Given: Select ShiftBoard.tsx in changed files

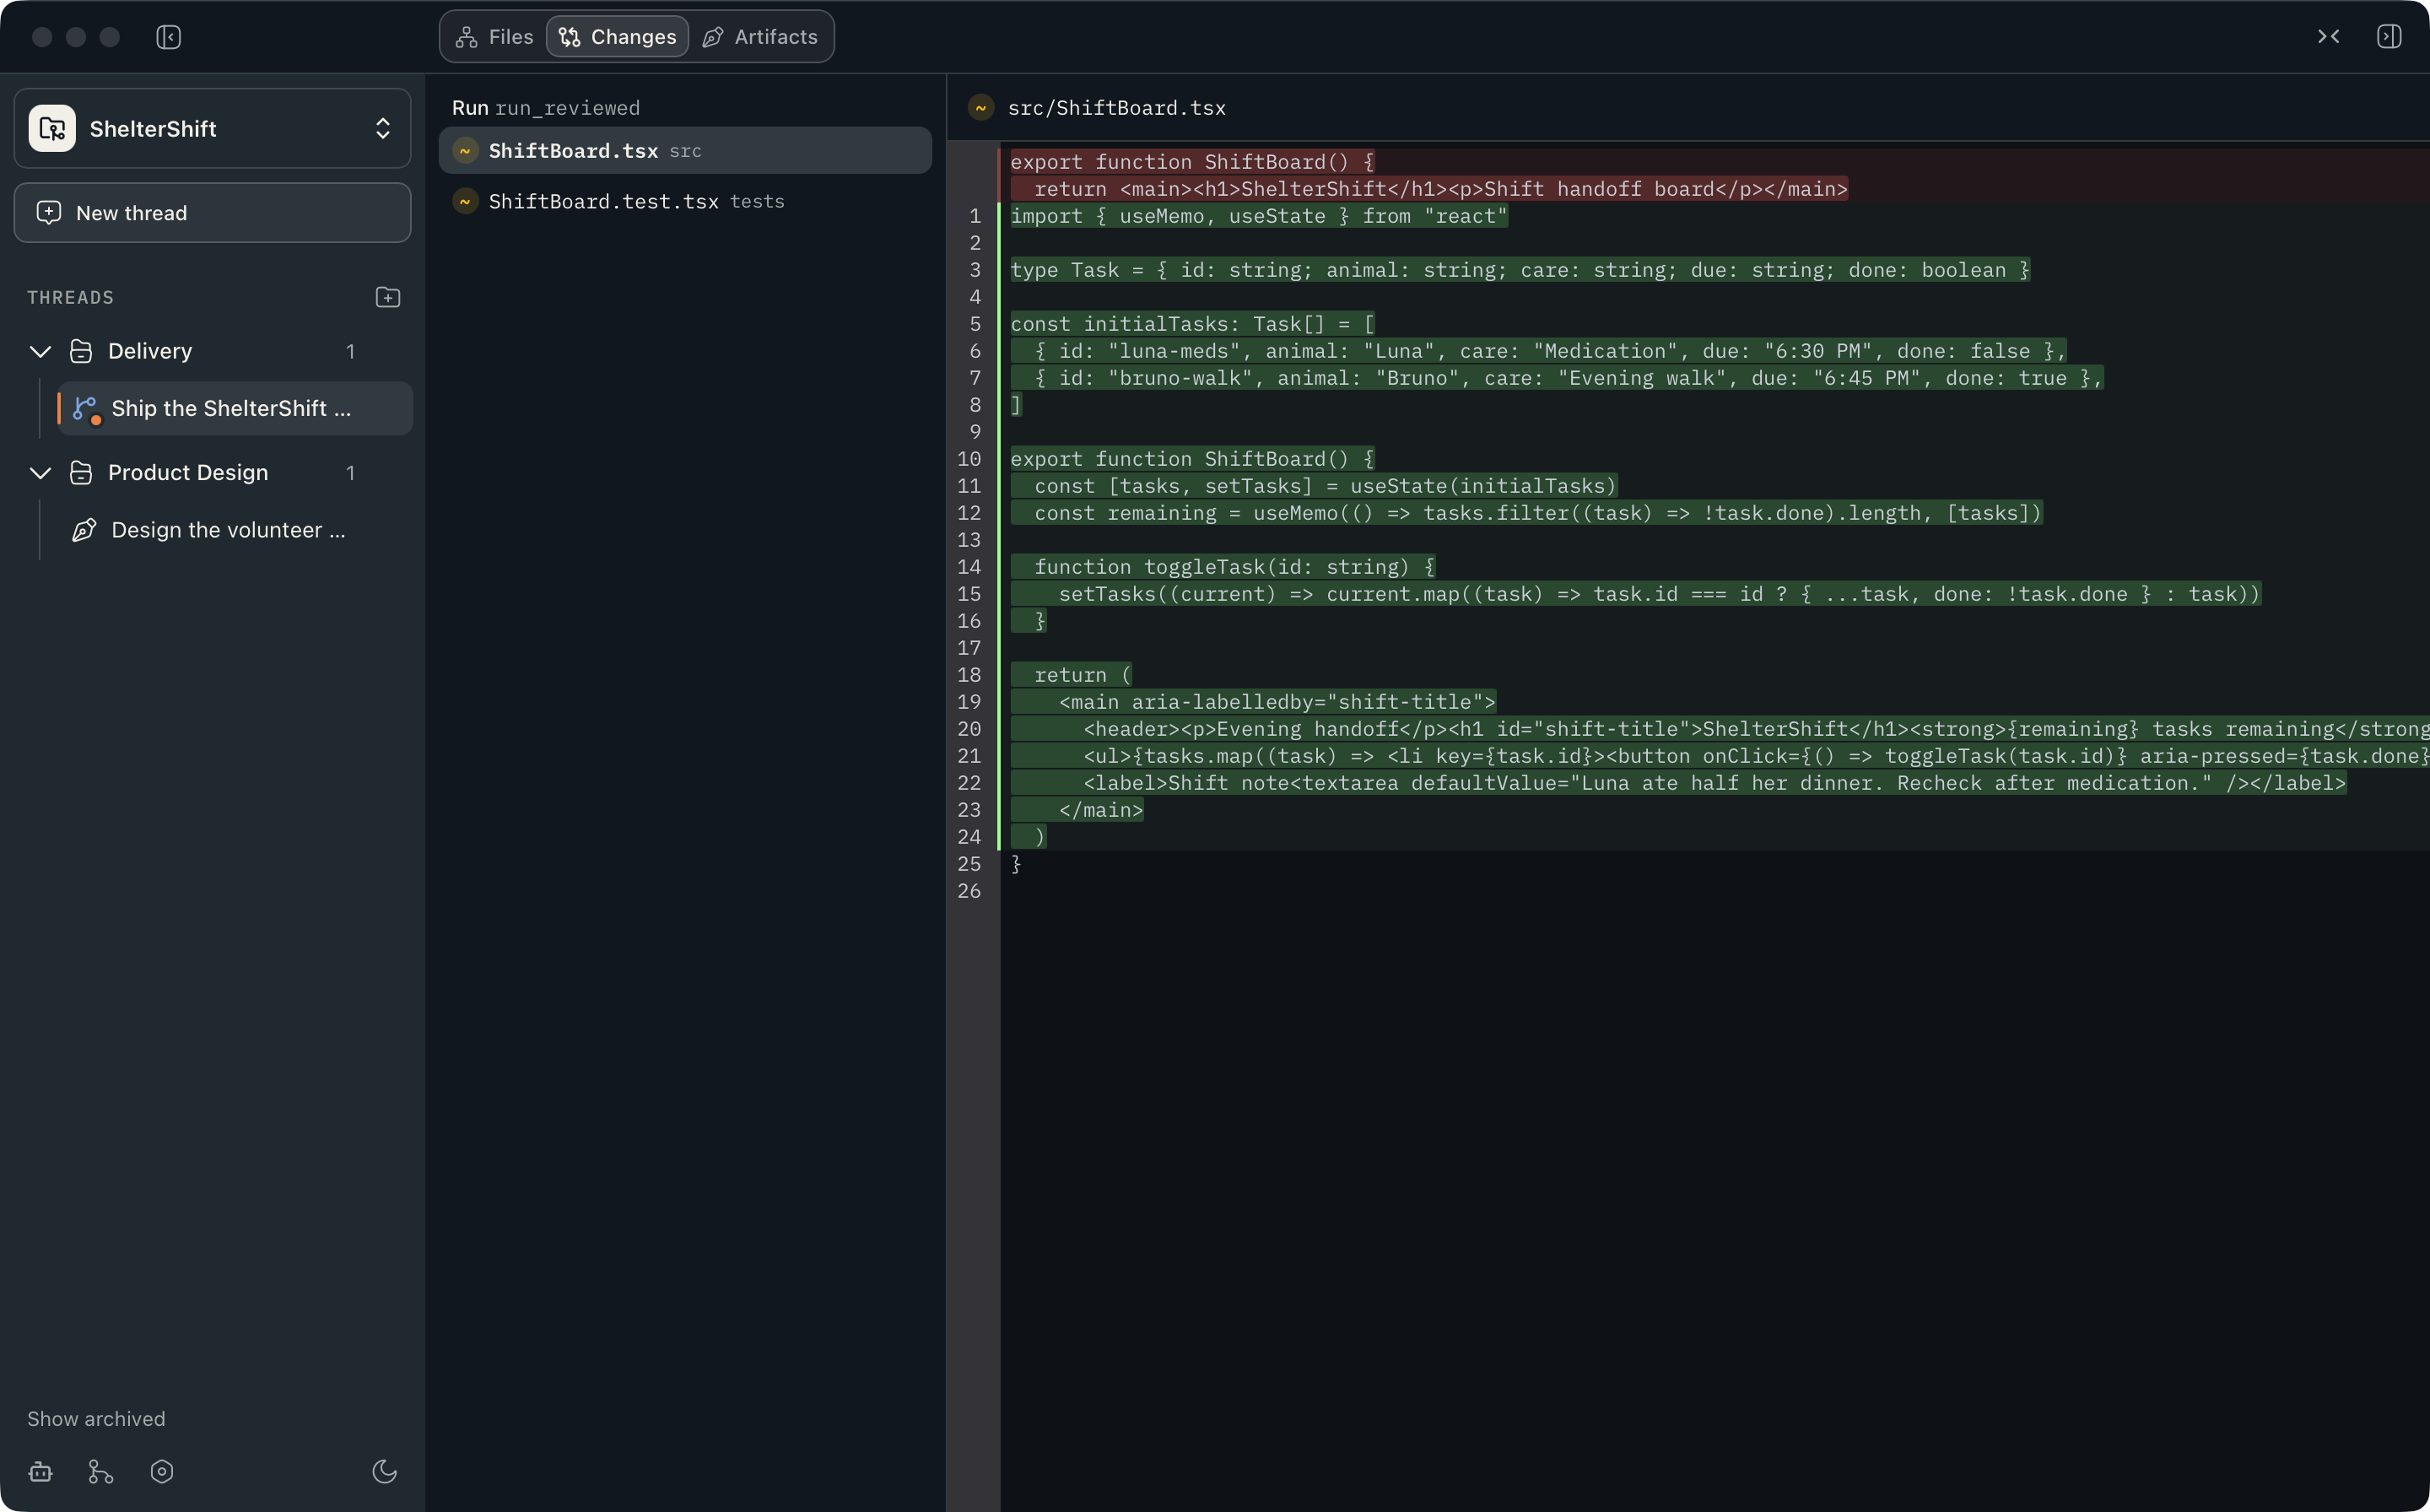Looking at the screenshot, I should [685, 150].
